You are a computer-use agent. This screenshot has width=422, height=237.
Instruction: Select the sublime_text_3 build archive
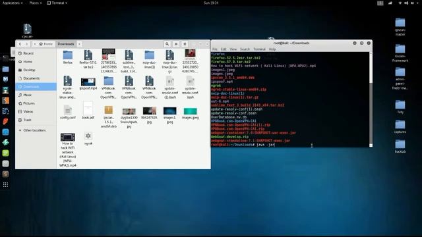pos(129,61)
